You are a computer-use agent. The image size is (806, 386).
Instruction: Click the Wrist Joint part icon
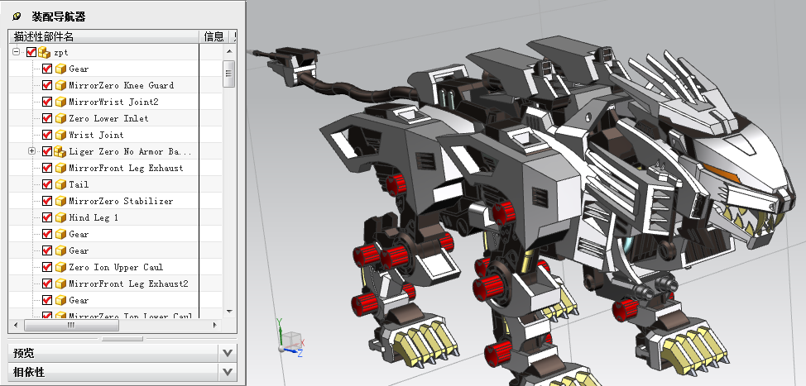[60, 135]
